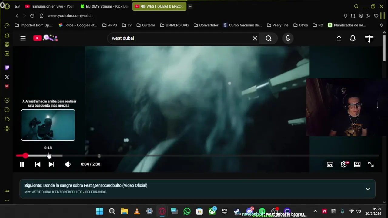Open Twitch in the Opera sidebar
Image resolution: width=388 pixels, height=218 pixels.
(7, 68)
